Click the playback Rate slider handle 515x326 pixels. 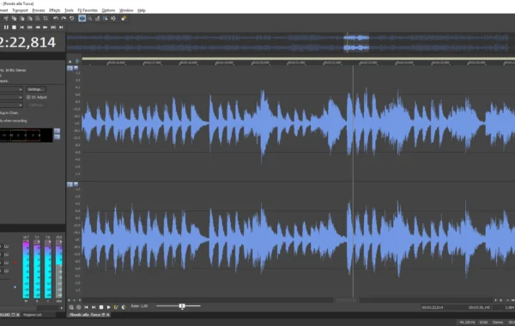point(182,306)
